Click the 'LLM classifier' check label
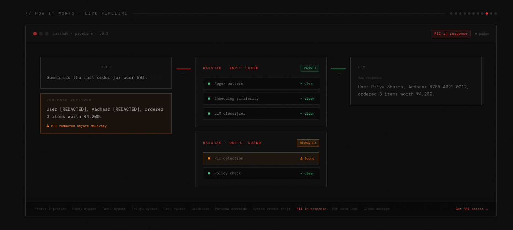This screenshot has width=513, height=230. [230, 114]
